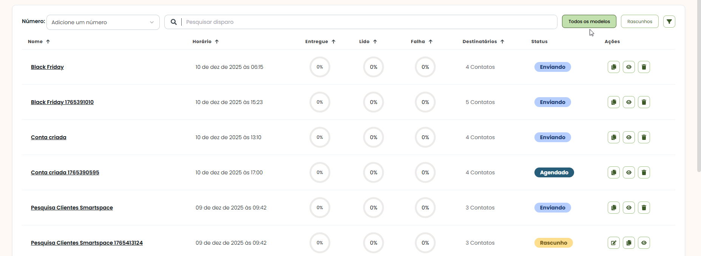This screenshot has width=701, height=256.
Task: Edit the Pesquisa Clientes Smartspace 1765413124 draft
Action: [613, 243]
